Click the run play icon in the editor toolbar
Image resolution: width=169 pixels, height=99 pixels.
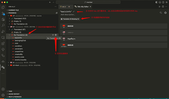coord(160,7)
